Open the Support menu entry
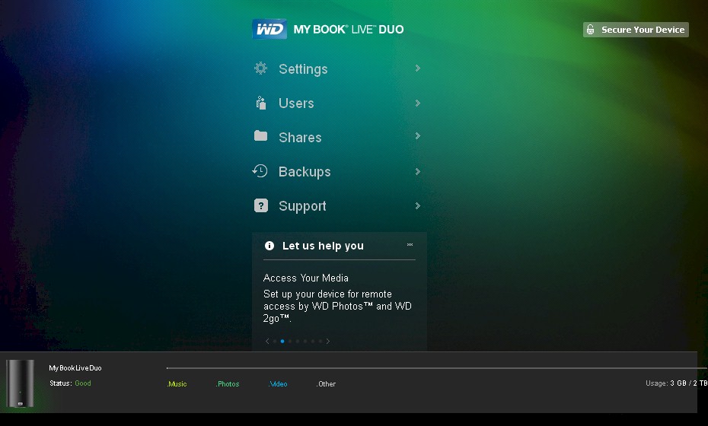The image size is (708, 426). tap(302, 206)
